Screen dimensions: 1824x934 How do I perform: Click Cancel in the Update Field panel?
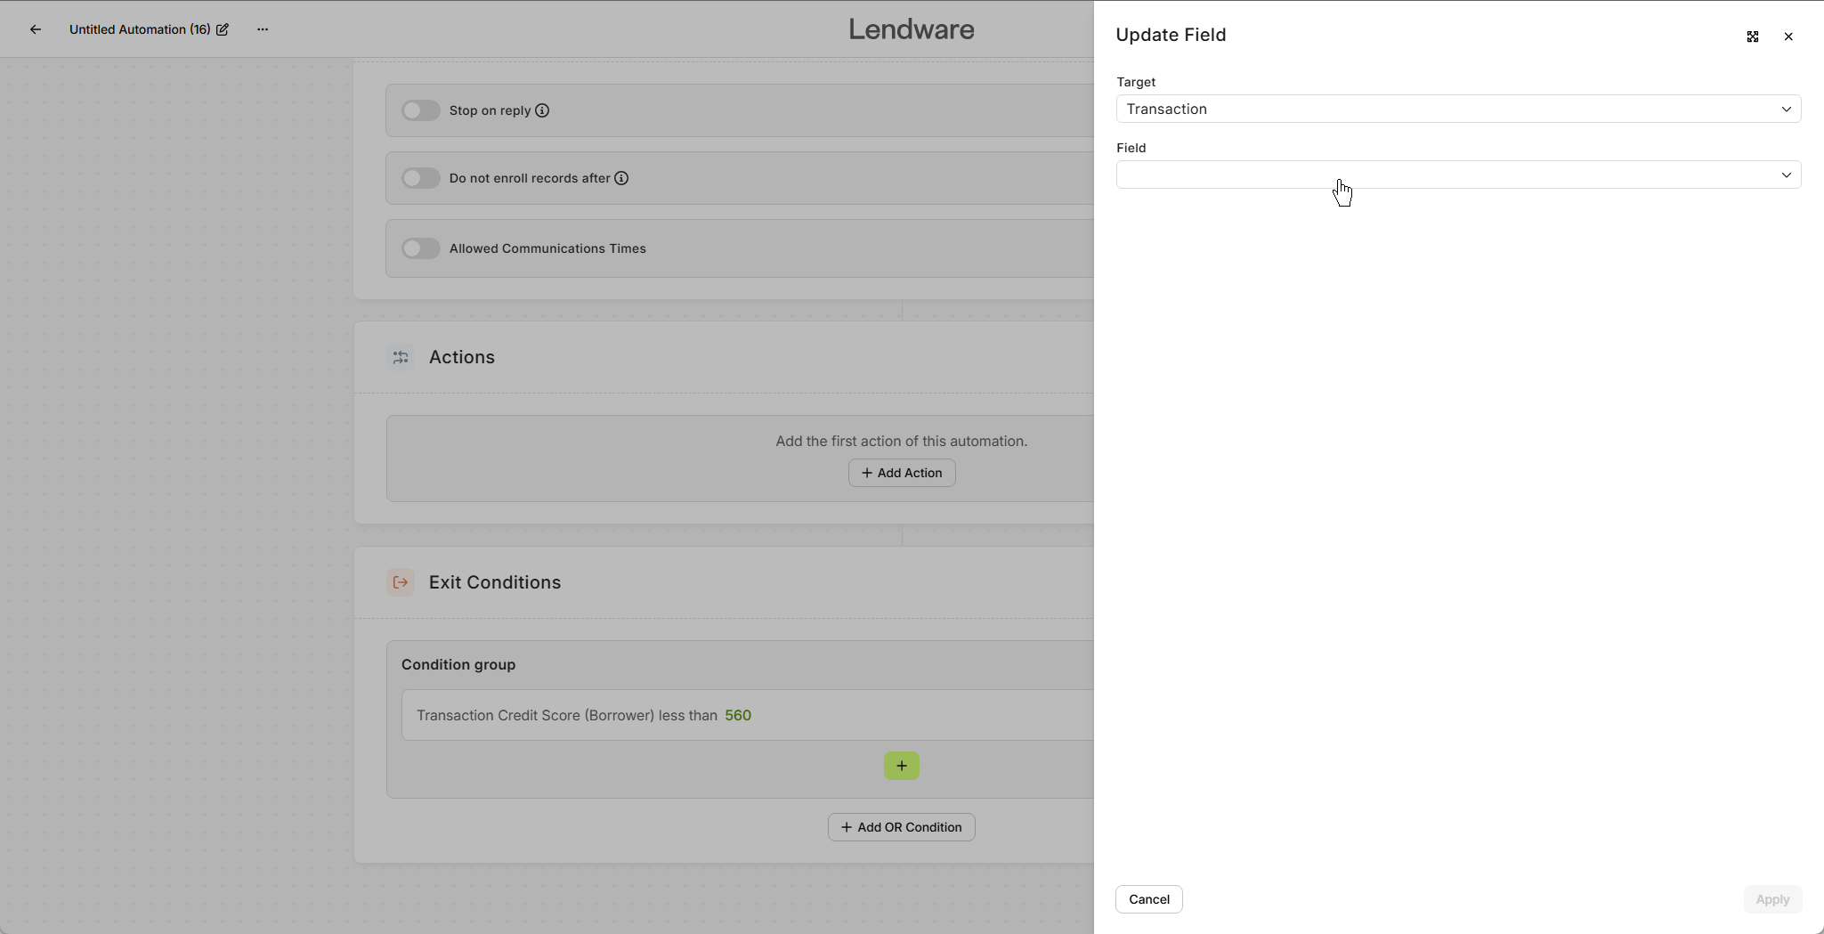pyautogui.click(x=1148, y=899)
